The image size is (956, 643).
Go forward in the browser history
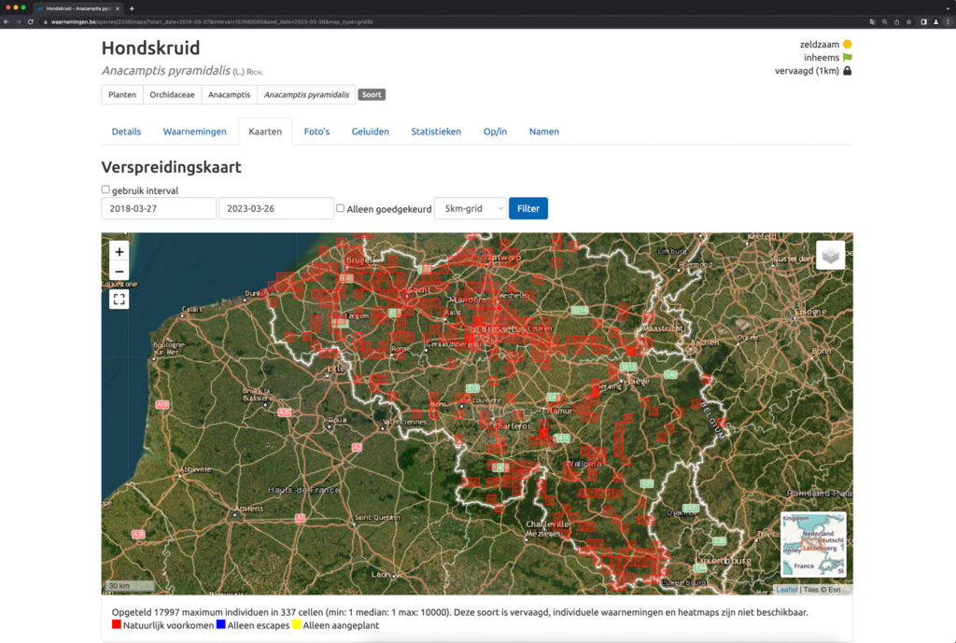(19, 22)
